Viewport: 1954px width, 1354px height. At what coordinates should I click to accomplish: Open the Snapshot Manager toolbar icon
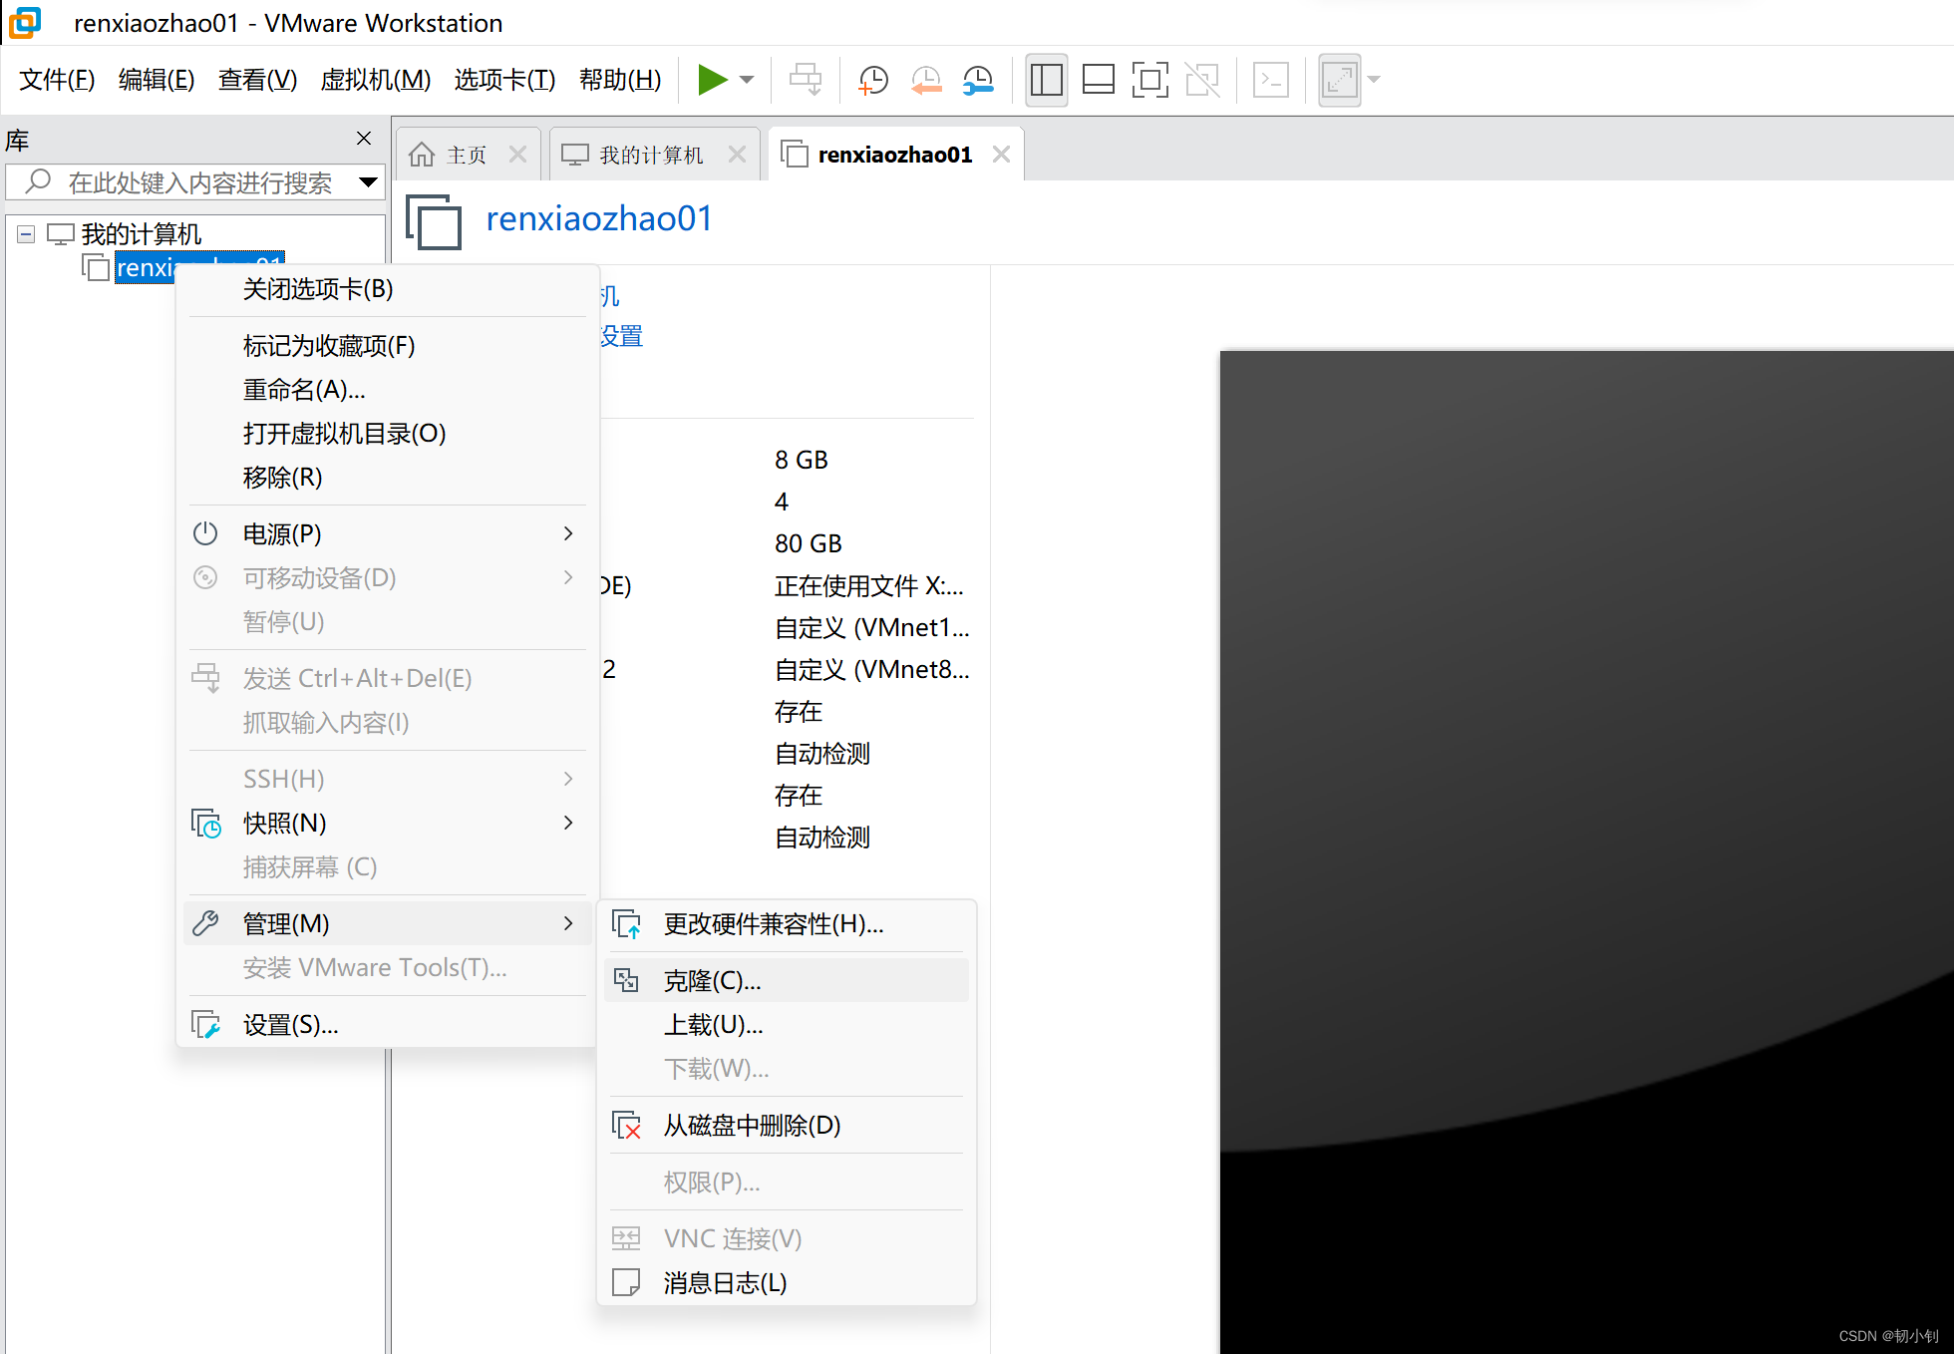(x=978, y=80)
